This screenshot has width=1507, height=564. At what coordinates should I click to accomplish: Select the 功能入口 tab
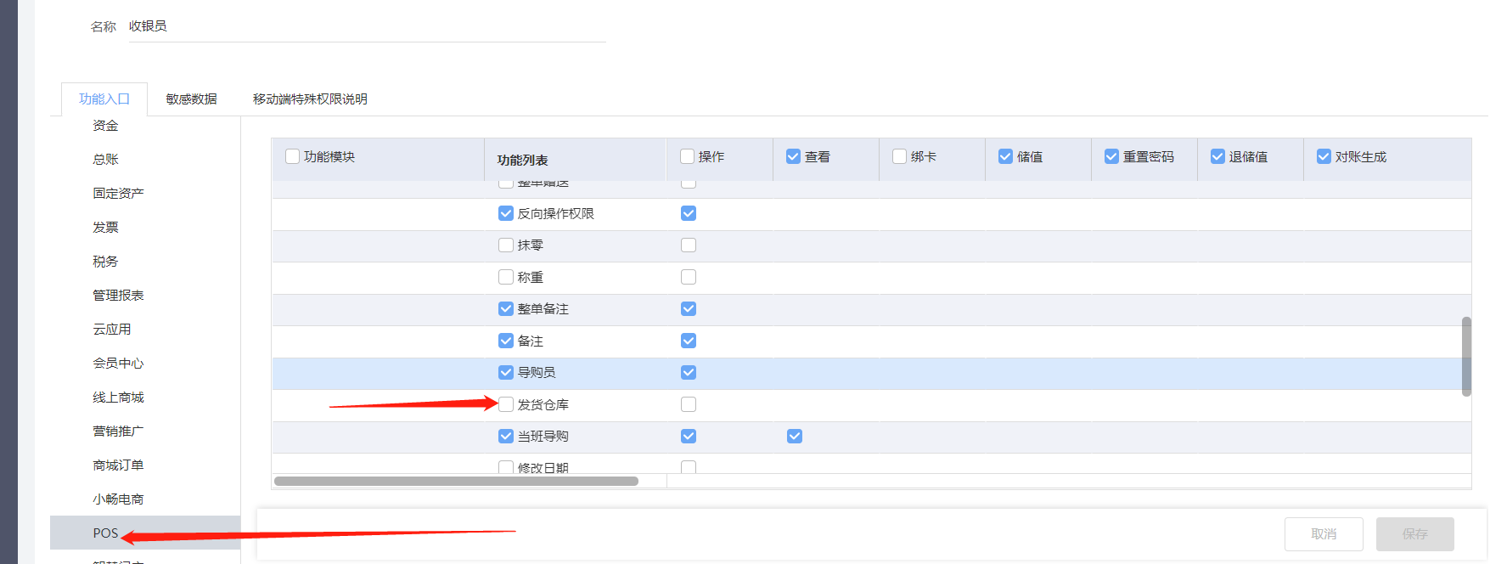tap(104, 99)
